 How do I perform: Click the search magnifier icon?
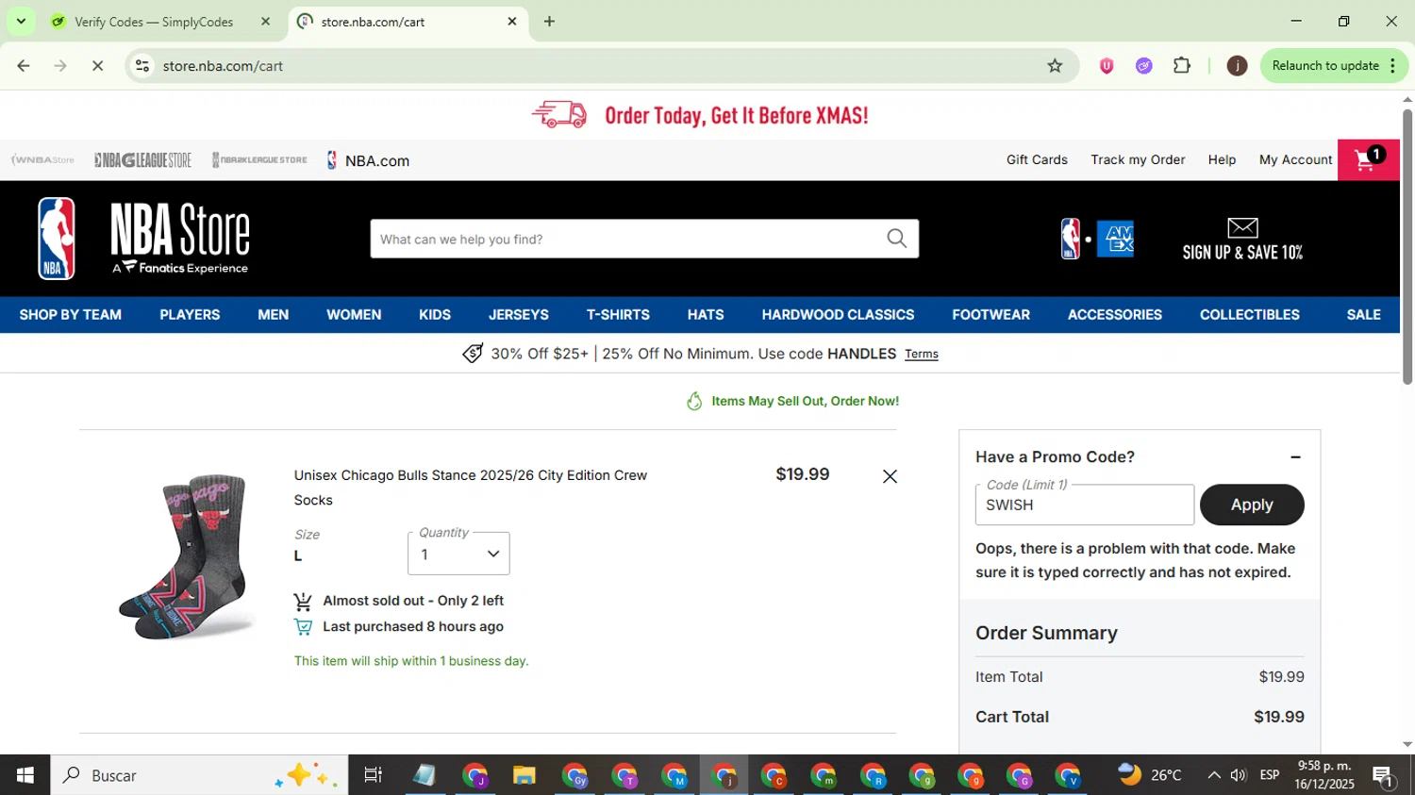(x=896, y=239)
